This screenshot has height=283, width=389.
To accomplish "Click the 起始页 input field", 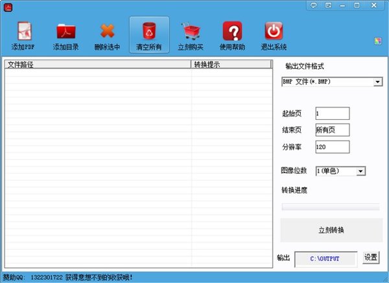I will point(333,113).
